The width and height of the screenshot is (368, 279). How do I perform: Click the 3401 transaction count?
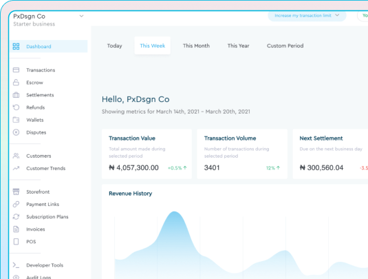[212, 167]
